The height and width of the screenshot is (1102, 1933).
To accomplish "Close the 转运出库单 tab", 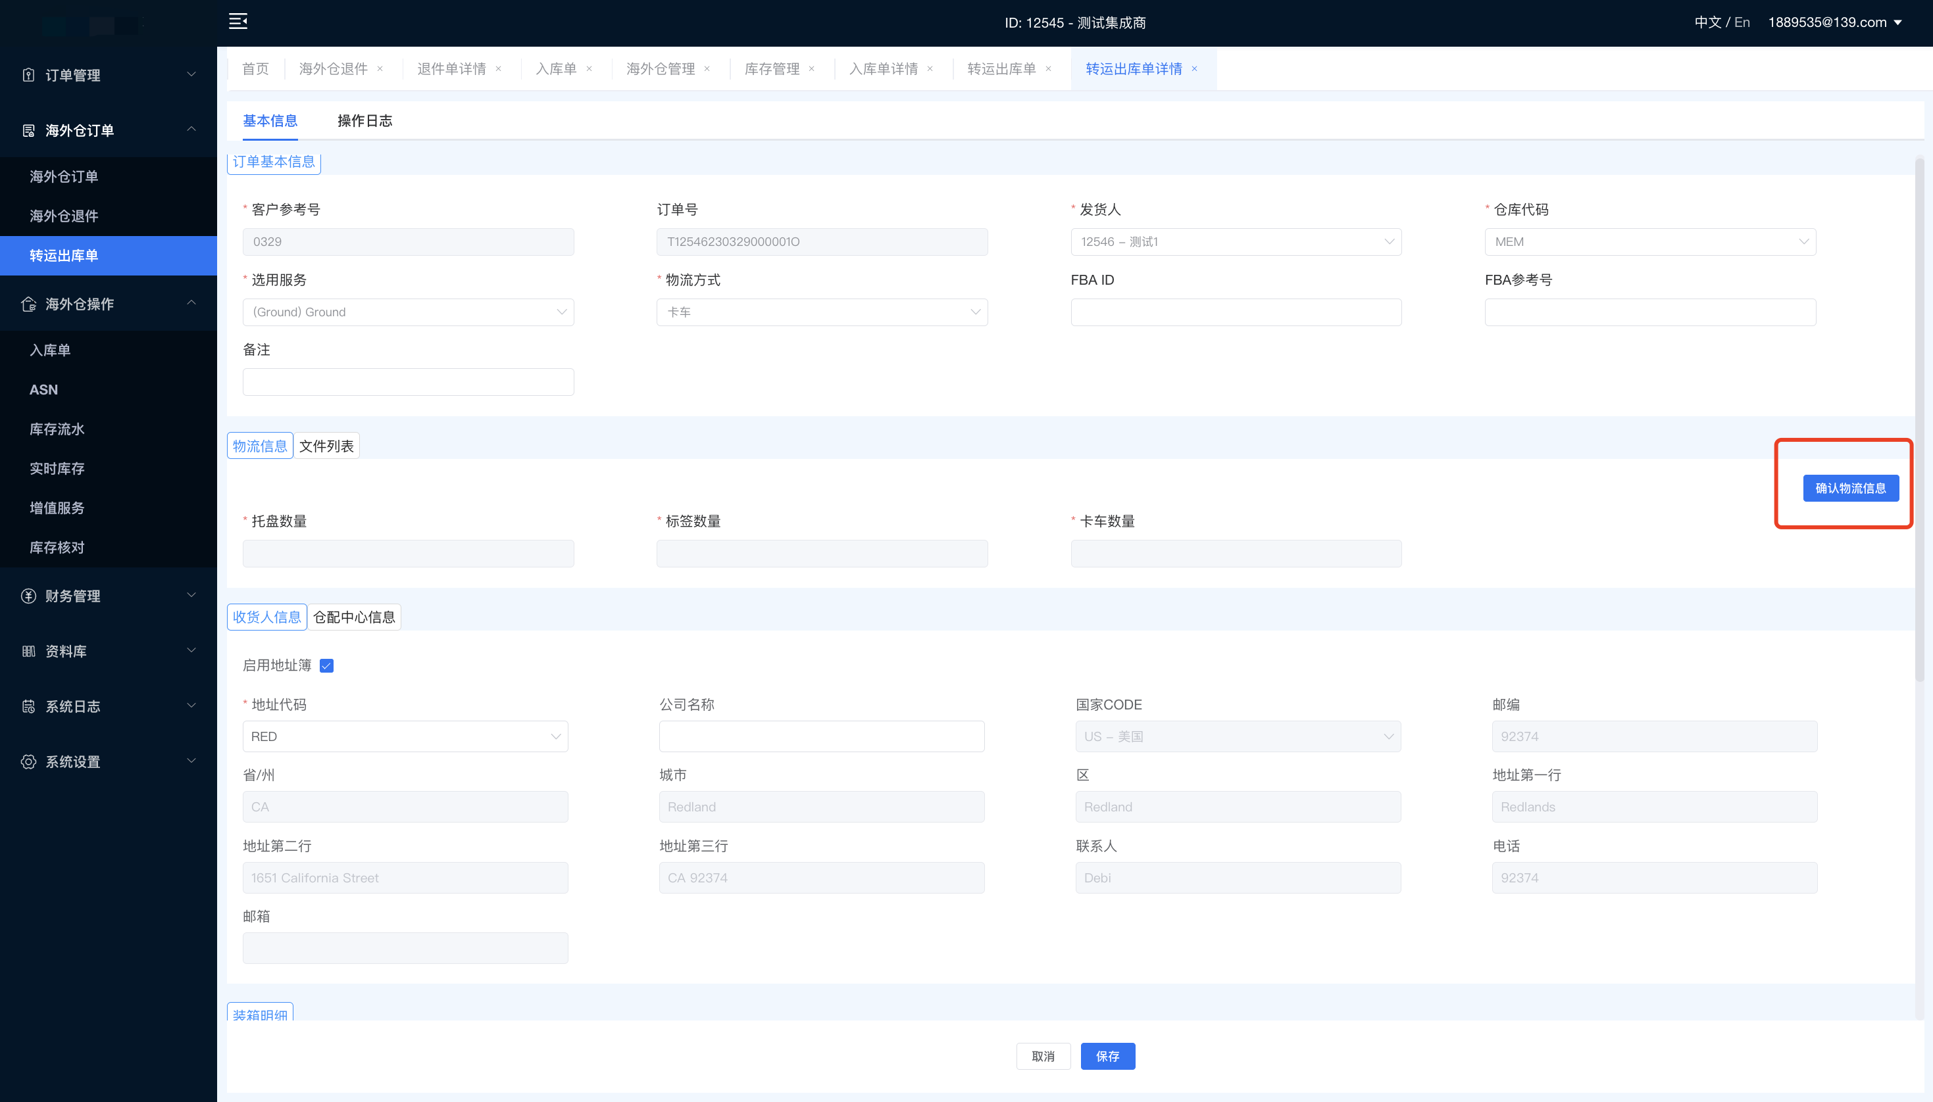I will point(1048,69).
